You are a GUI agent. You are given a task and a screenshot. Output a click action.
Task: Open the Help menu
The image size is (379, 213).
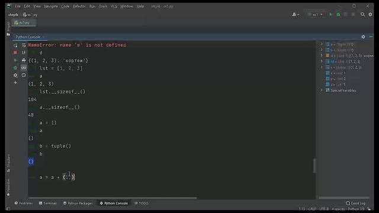140,7
